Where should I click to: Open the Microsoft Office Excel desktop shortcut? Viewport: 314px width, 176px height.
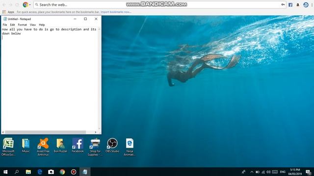pos(8,147)
